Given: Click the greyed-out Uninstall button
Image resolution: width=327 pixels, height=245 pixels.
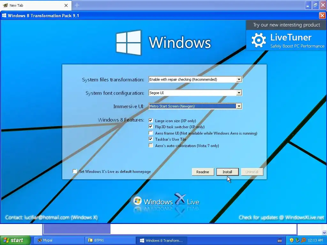Looking at the screenshot, I should pyautogui.click(x=252, y=172).
